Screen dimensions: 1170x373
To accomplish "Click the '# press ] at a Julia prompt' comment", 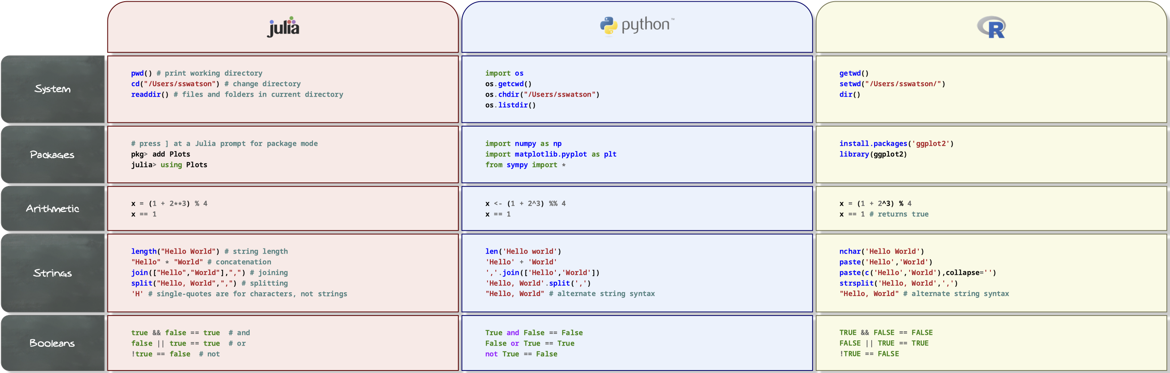I will [x=224, y=143].
